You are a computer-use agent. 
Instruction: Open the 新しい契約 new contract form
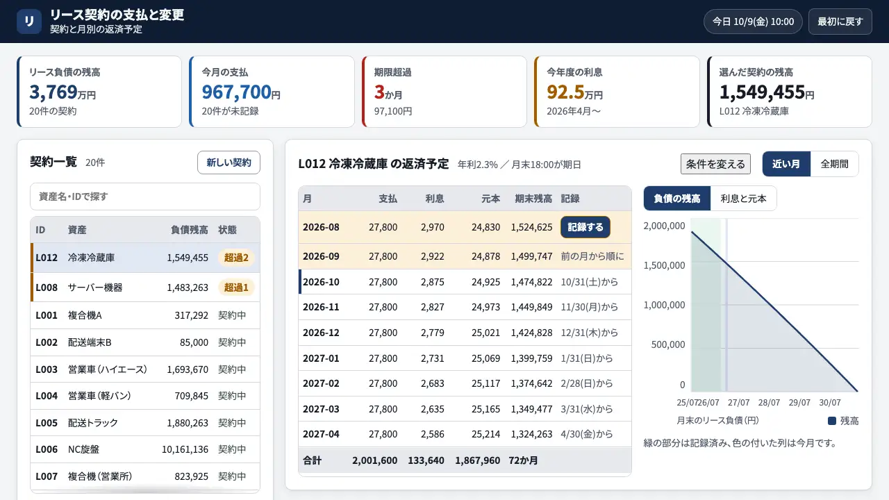click(x=229, y=162)
